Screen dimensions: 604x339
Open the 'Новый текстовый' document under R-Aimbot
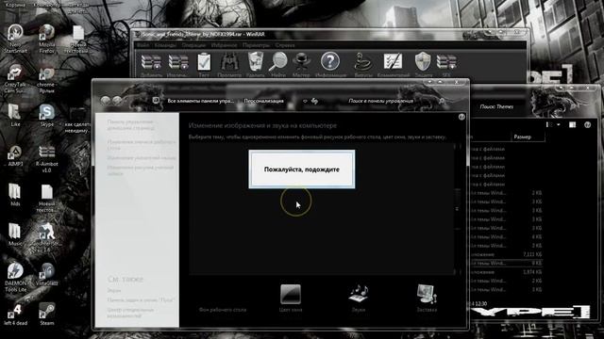pyautogui.click(x=46, y=199)
